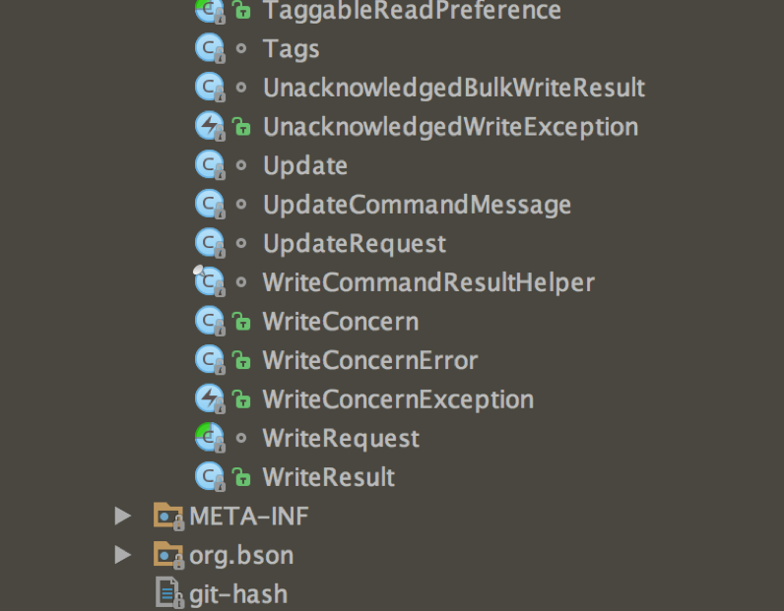Click the abstract class icon beside WriteRequest
The height and width of the screenshot is (611, 784).
(210, 438)
